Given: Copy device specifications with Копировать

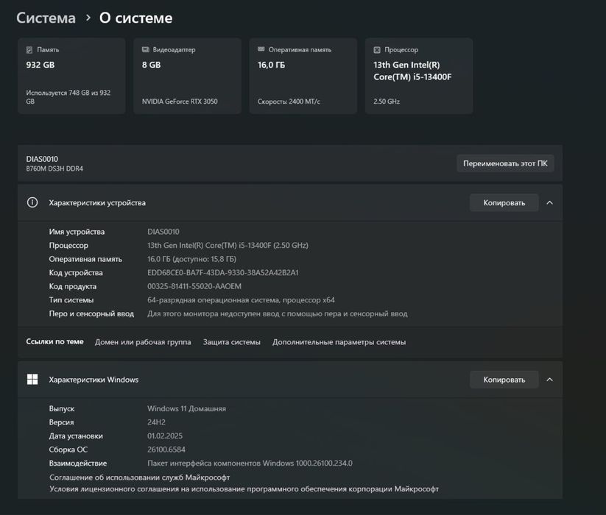Looking at the screenshot, I should coord(504,202).
